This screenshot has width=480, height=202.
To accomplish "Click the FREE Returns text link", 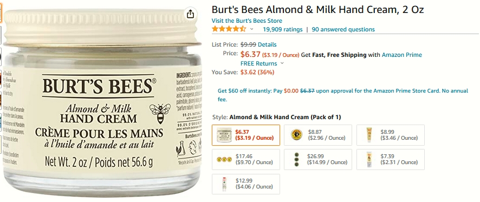I will point(258,64).
